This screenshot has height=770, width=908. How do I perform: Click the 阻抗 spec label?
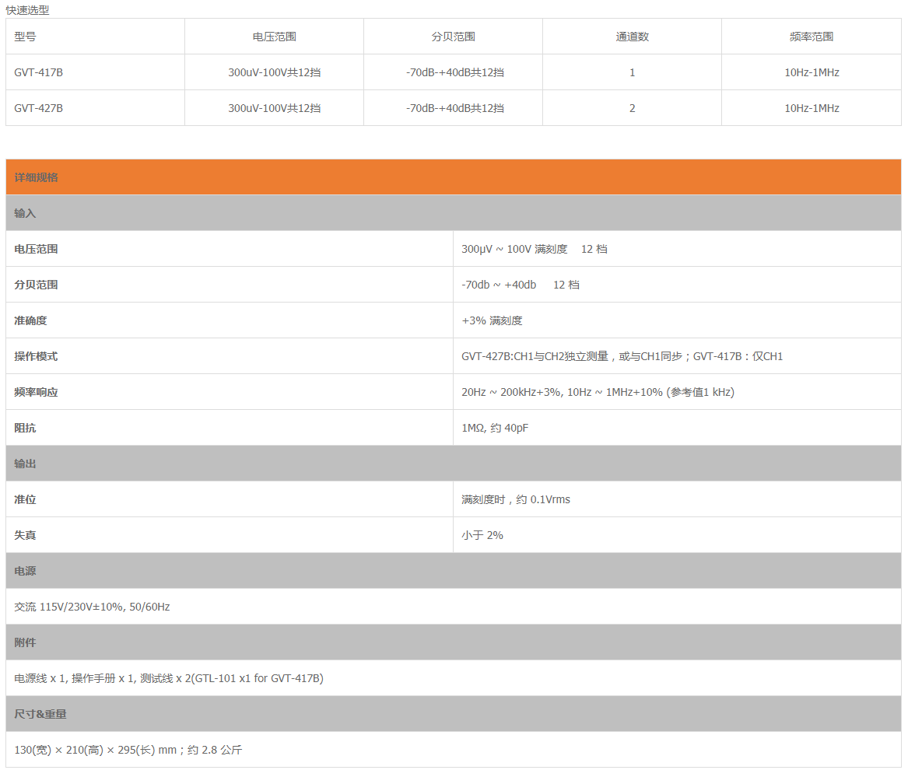click(25, 428)
